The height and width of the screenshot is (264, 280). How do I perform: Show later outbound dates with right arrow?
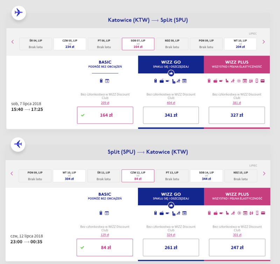(x=264, y=42)
